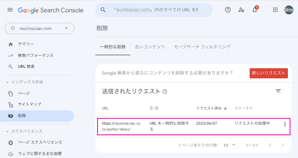Click リクエストの処理中 status cell
Viewport: 298px width, 158px height.
point(252,123)
